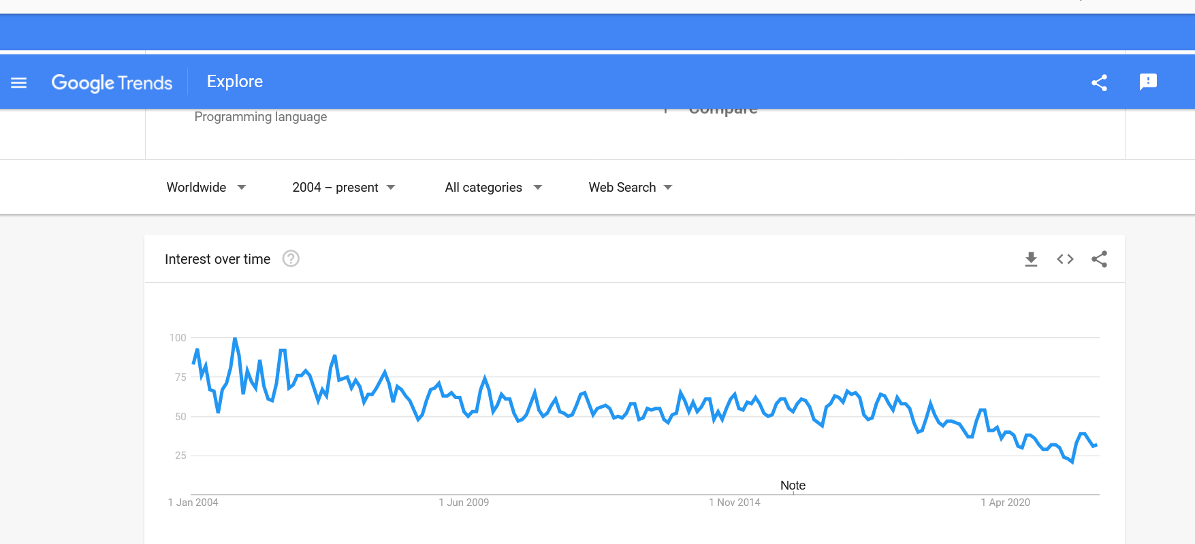Screen dimensions: 1195x544
Task: Download the chart data as CSV
Action: point(1031,259)
